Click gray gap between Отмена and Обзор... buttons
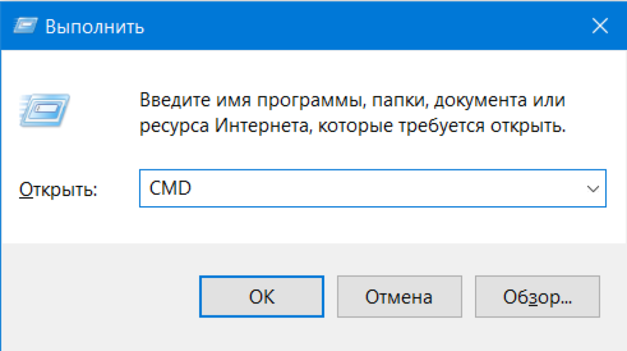This screenshot has width=627, height=351. (468, 297)
